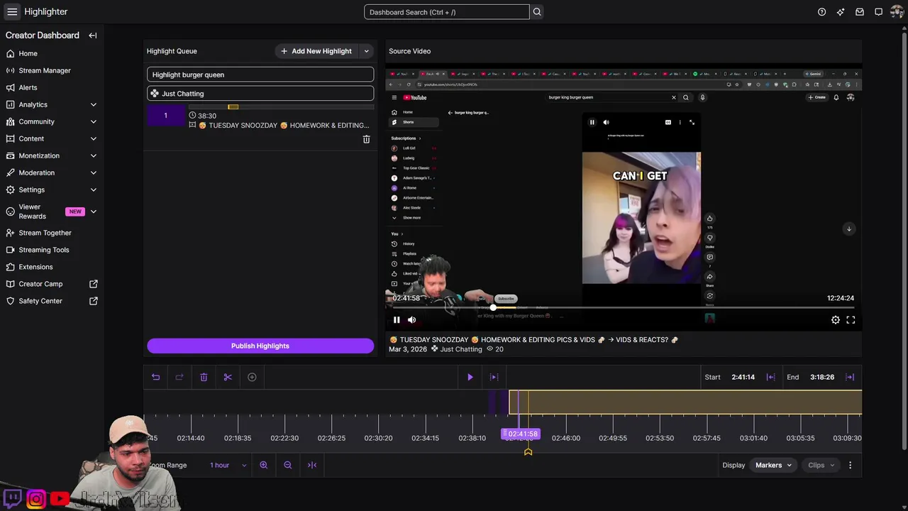Open source video settings gear
The image size is (908, 511).
point(836,320)
